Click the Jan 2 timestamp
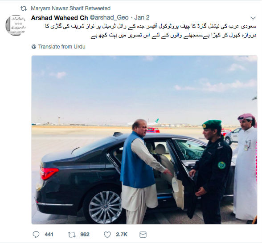The image size is (262, 243). click(142, 17)
